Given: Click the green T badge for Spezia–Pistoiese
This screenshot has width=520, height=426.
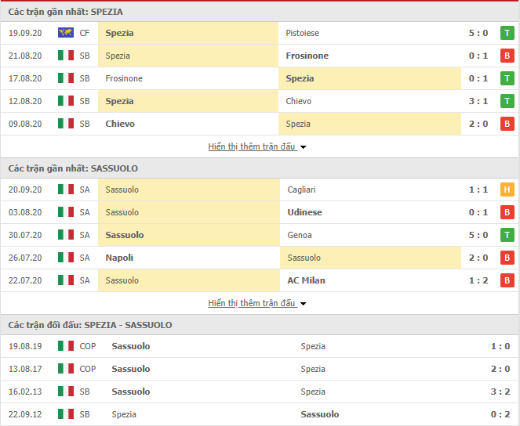Looking at the screenshot, I should pos(507,33).
